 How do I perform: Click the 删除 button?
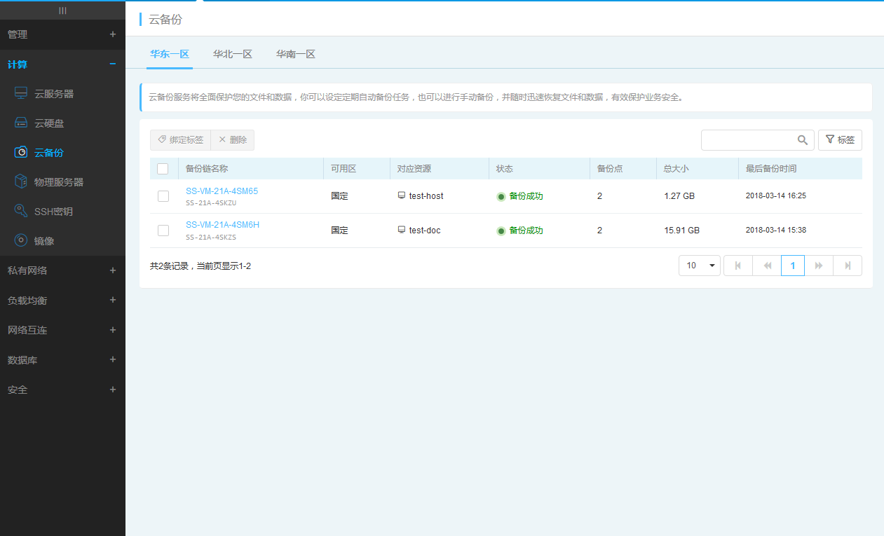pos(233,140)
